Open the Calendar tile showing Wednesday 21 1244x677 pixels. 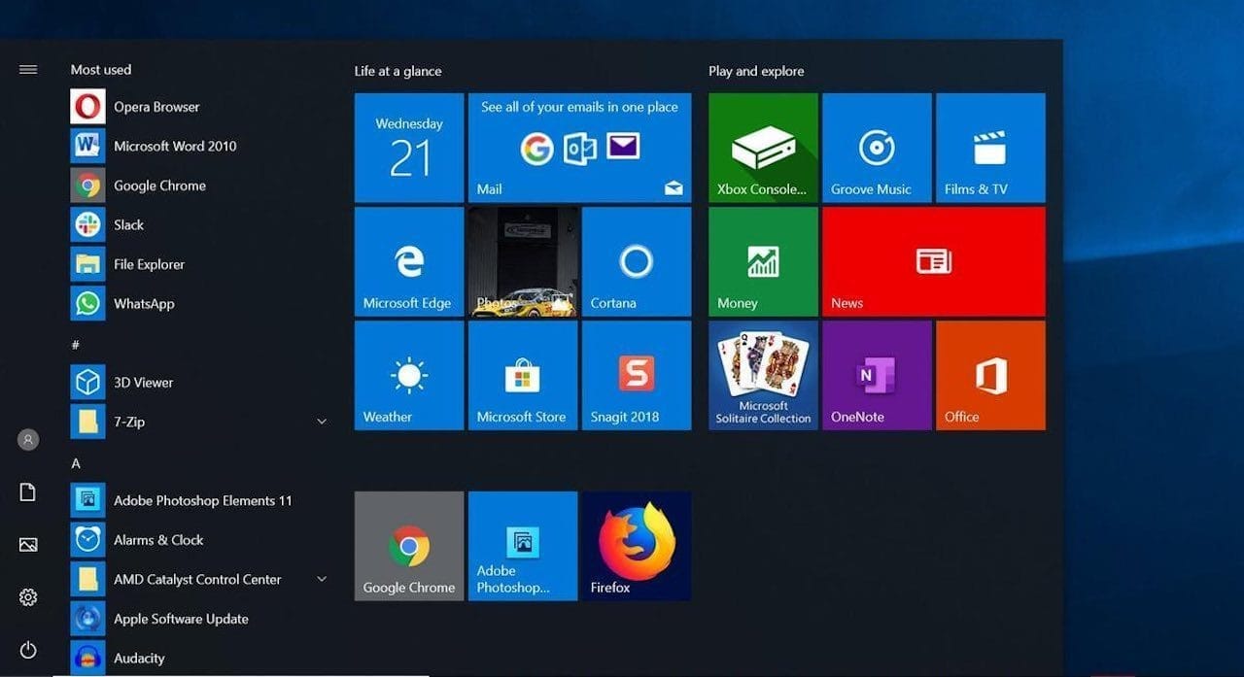pyautogui.click(x=409, y=148)
